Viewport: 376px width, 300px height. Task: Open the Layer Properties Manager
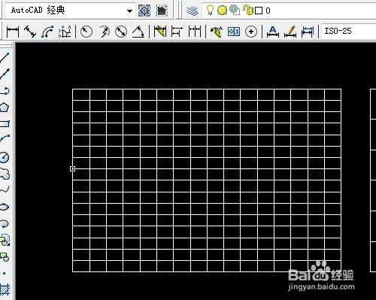[193, 11]
